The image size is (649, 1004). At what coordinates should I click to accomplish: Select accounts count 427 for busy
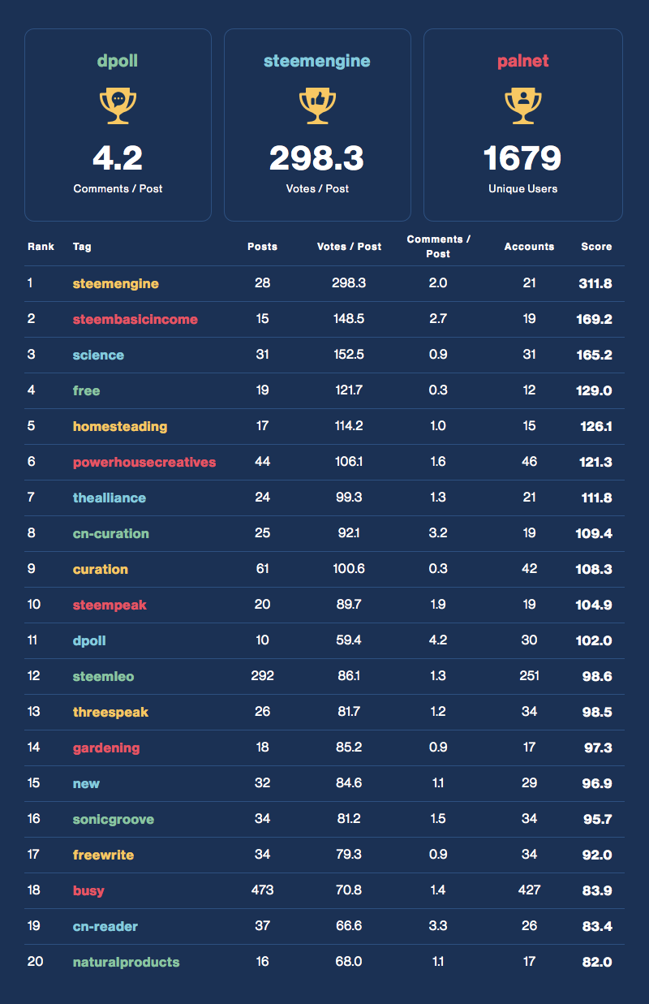[x=529, y=890]
